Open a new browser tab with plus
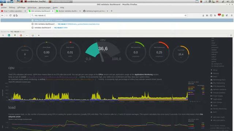Image resolution: width=234 pixels, height=131 pixels. point(112,11)
